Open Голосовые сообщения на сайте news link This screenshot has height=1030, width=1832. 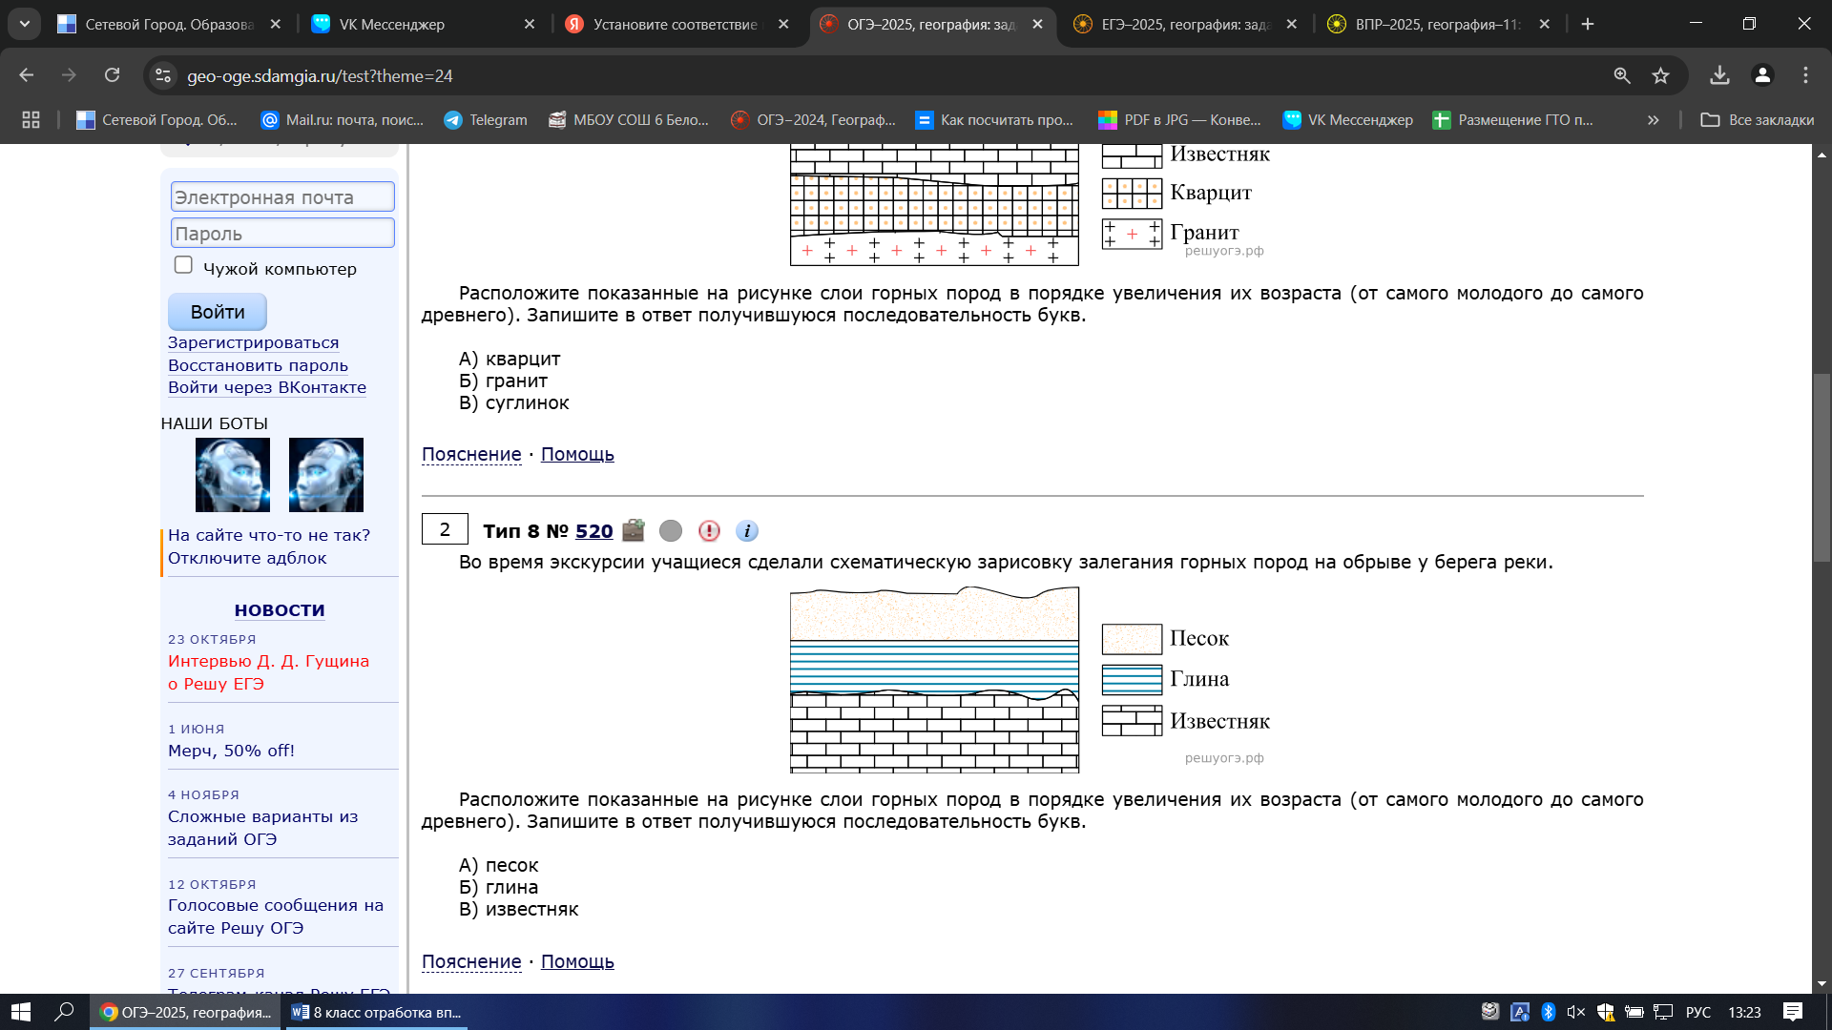tap(276, 917)
